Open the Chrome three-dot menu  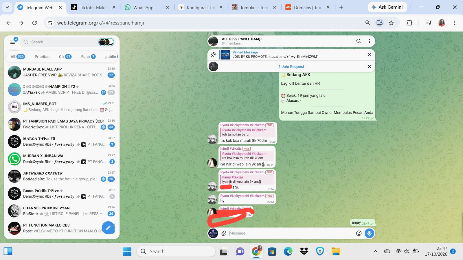[x=455, y=23]
